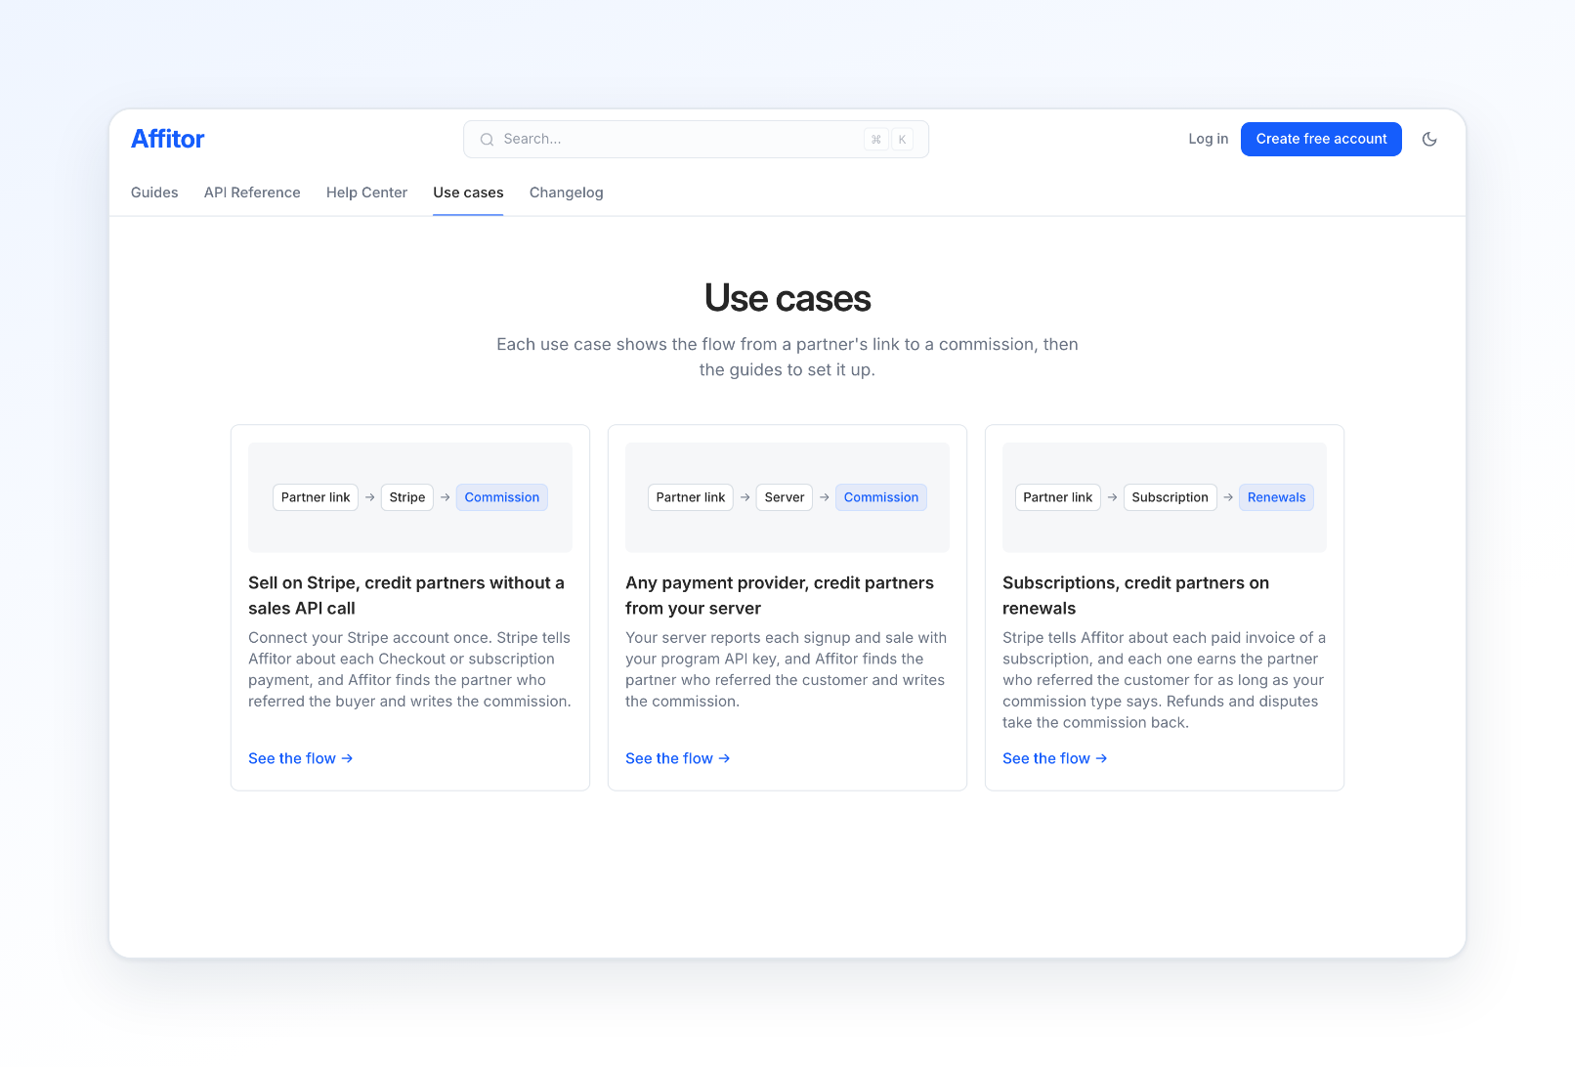Click arrow between Server and Commission chips
This screenshot has height=1067, width=1575.
pyautogui.click(x=825, y=497)
